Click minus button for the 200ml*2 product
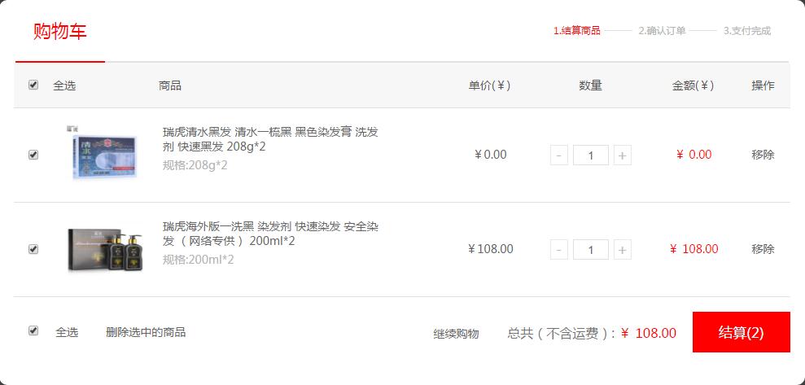Screen dimensions: 805x385 click(559, 250)
